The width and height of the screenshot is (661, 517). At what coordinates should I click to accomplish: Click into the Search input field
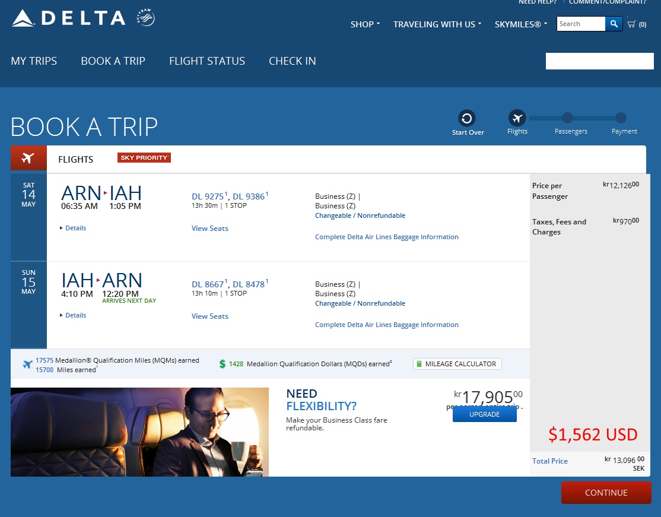[581, 24]
